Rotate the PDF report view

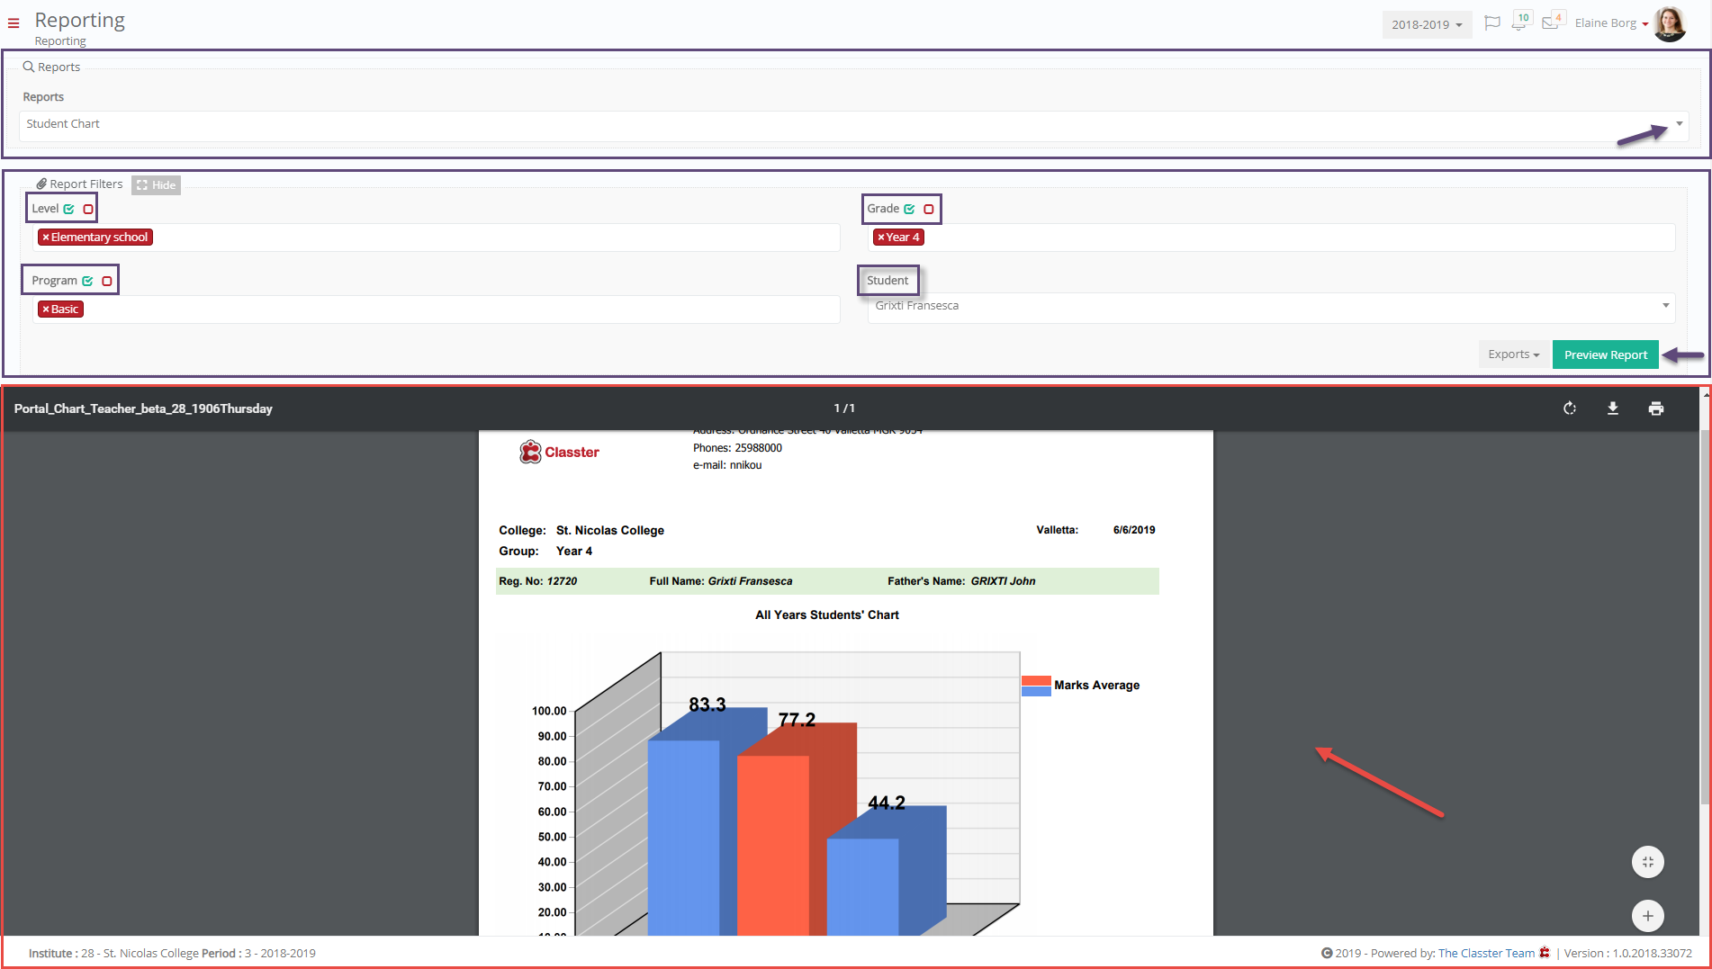tap(1570, 408)
